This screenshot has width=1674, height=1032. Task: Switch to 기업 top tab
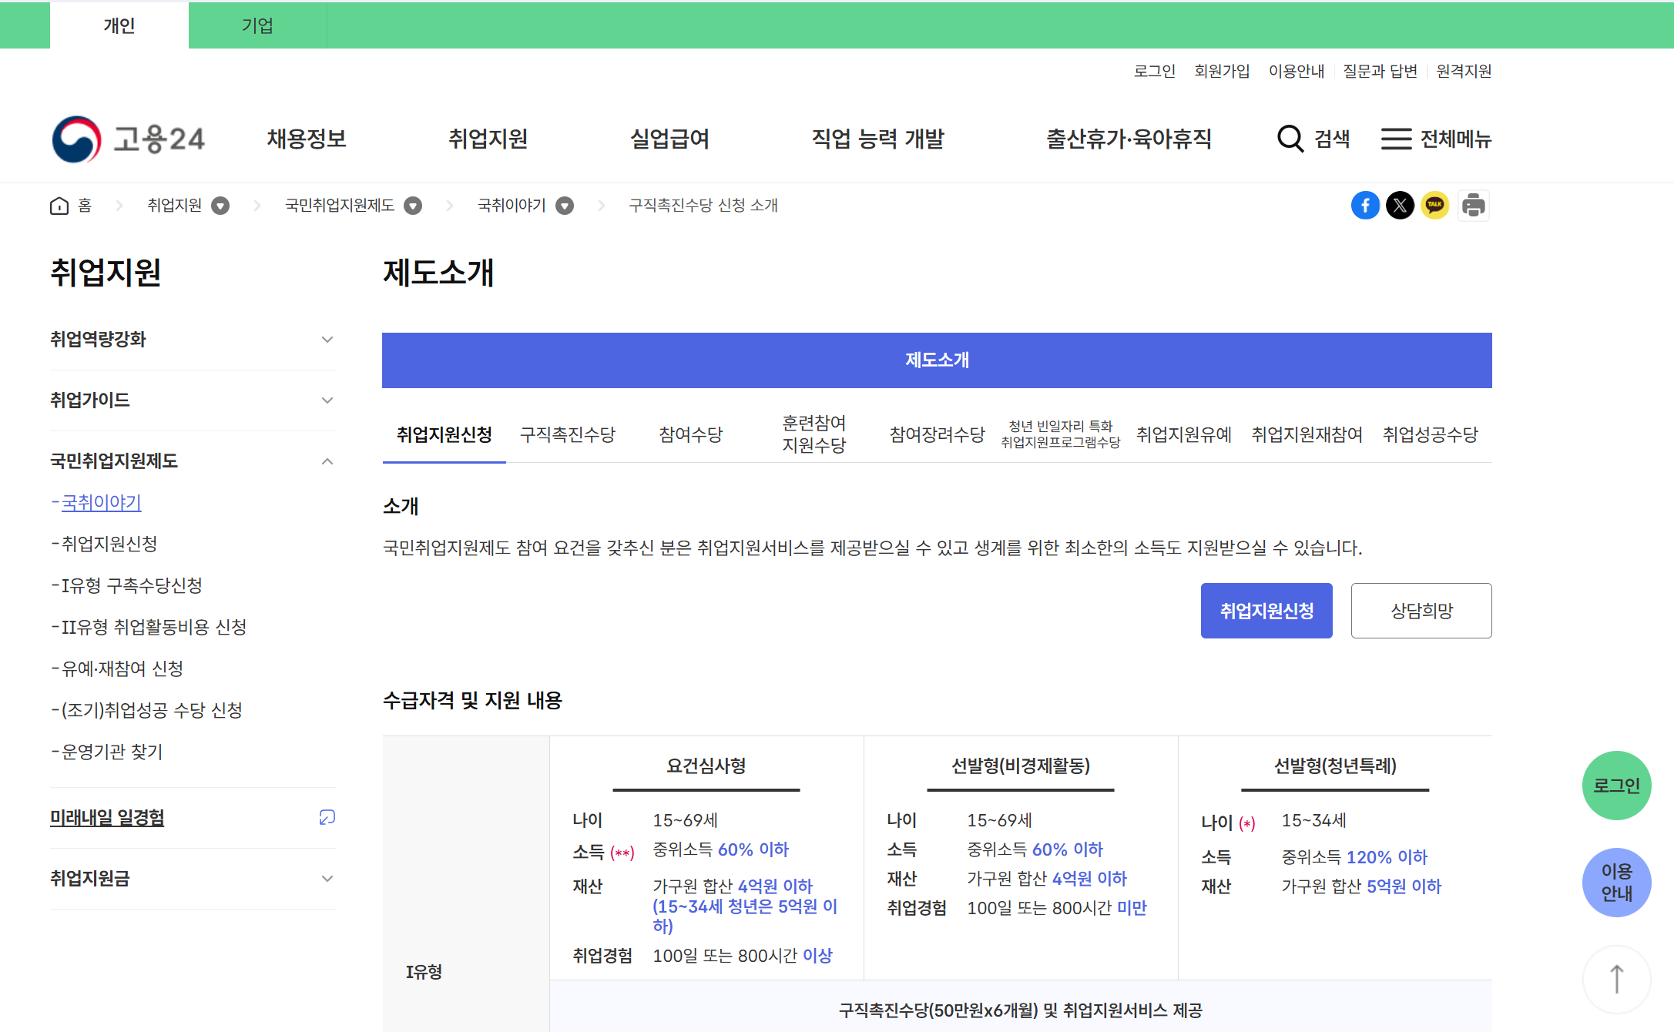pyautogui.click(x=257, y=25)
